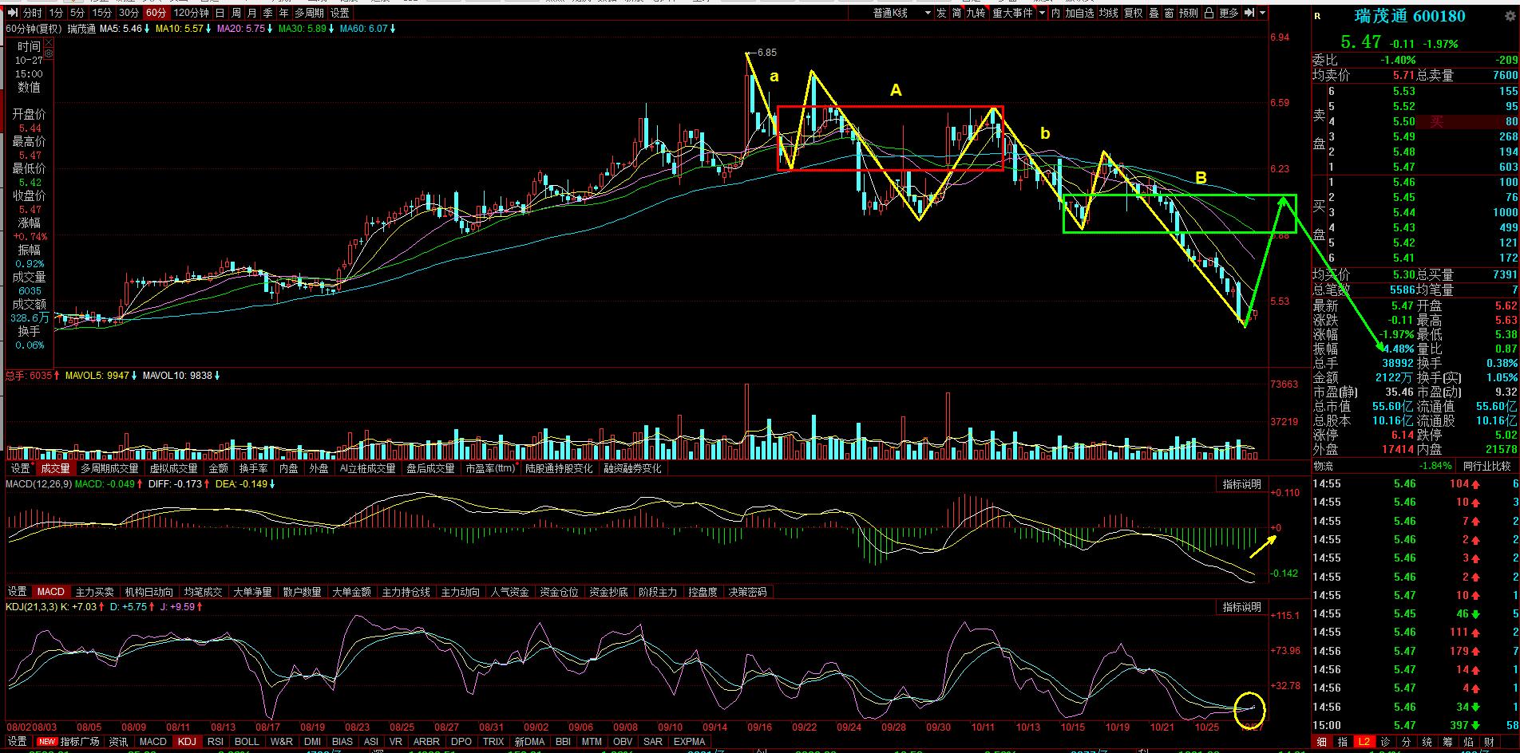The width and height of the screenshot is (1520, 753).
Task: Add stock via 加自选 button
Action: [1079, 13]
